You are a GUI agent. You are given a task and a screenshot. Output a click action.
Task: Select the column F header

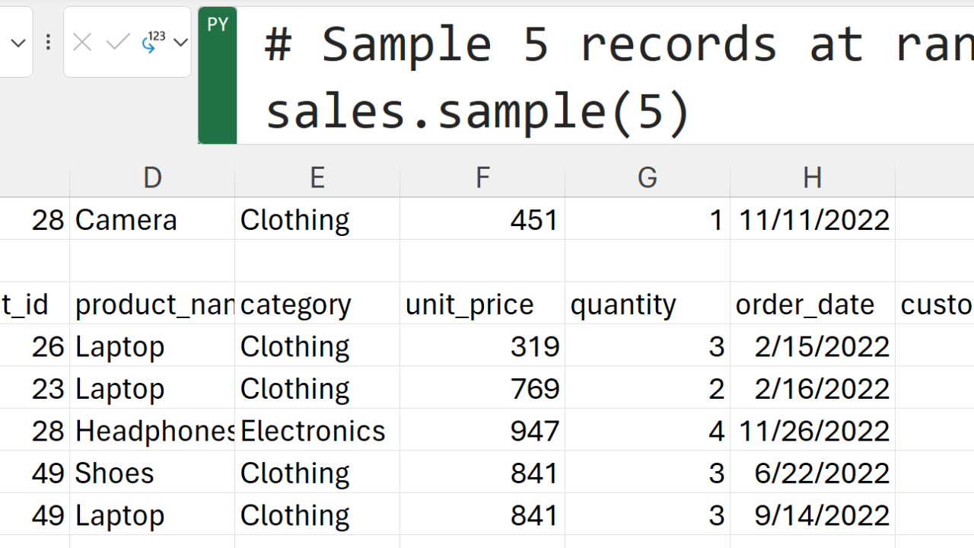(x=482, y=178)
